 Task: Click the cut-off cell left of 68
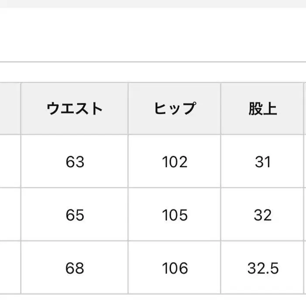(10, 268)
